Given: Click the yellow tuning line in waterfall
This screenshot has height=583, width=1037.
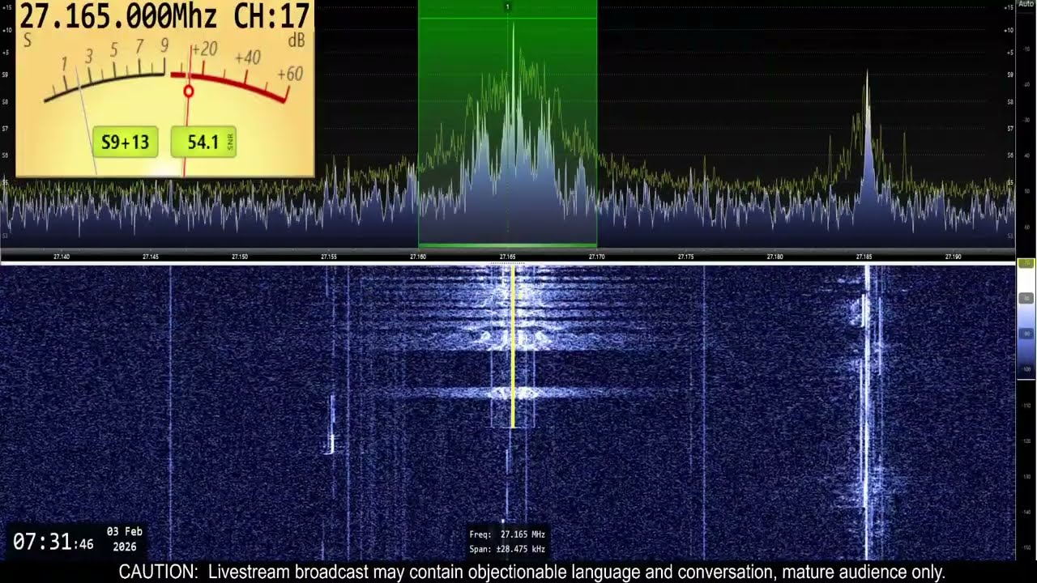Looking at the screenshot, I should point(512,347).
